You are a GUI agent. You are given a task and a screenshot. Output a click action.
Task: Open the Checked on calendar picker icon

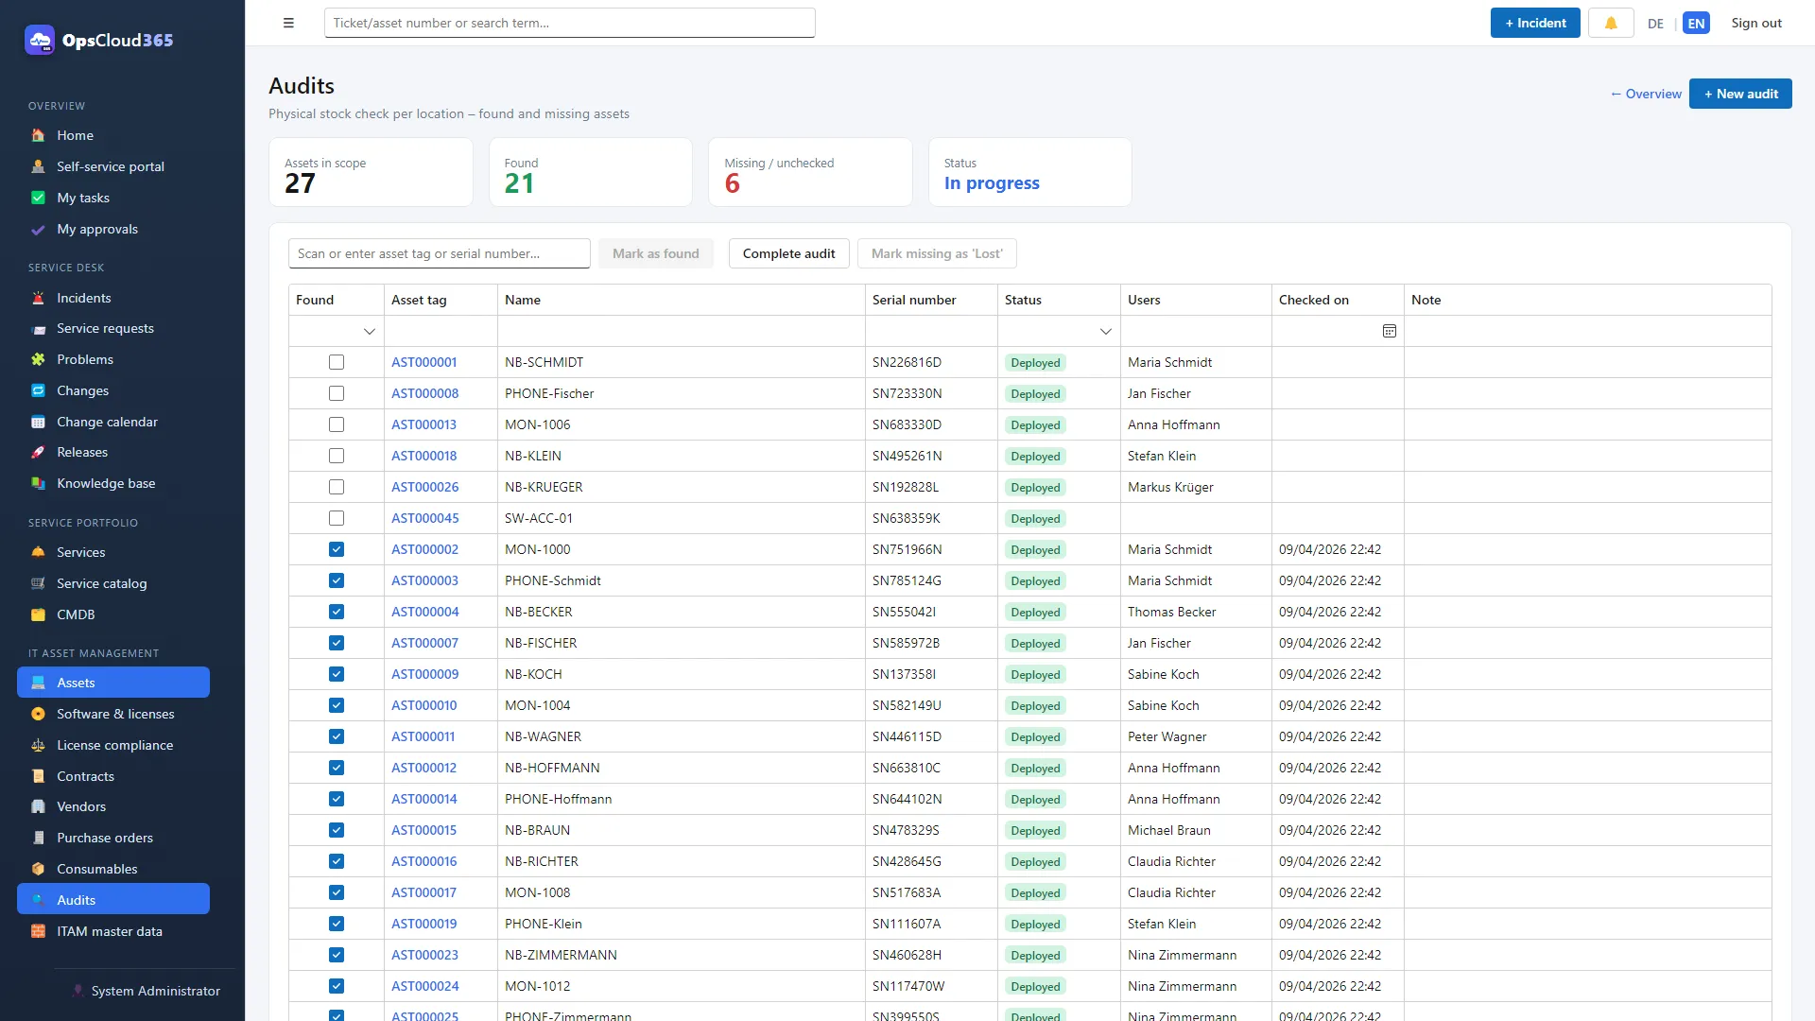point(1389,331)
